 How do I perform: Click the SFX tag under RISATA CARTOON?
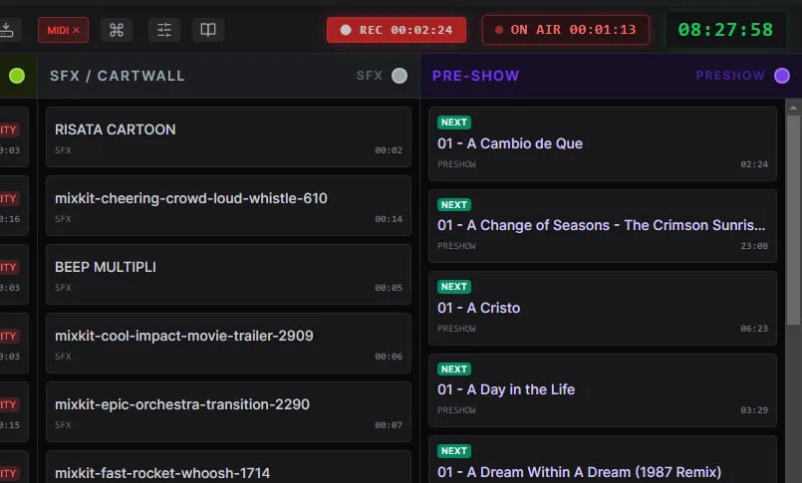click(x=63, y=150)
